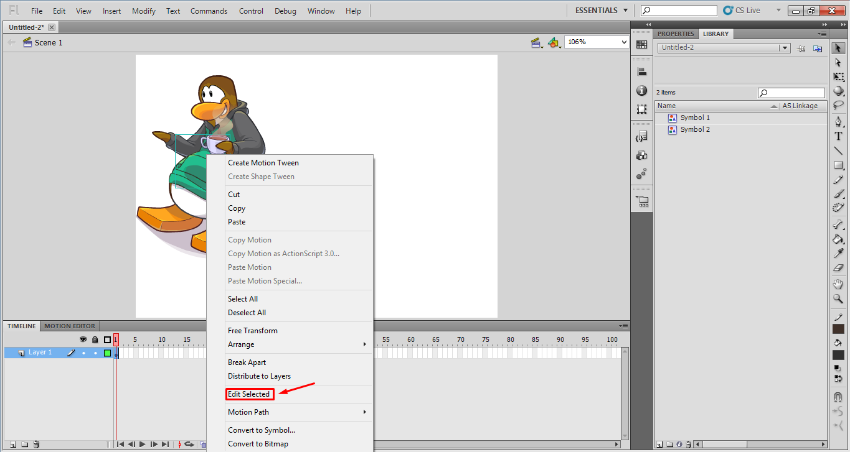Viewport: 850px width, 452px height.
Task: Toggle show or hide all layers eye
Action: point(83,339)
